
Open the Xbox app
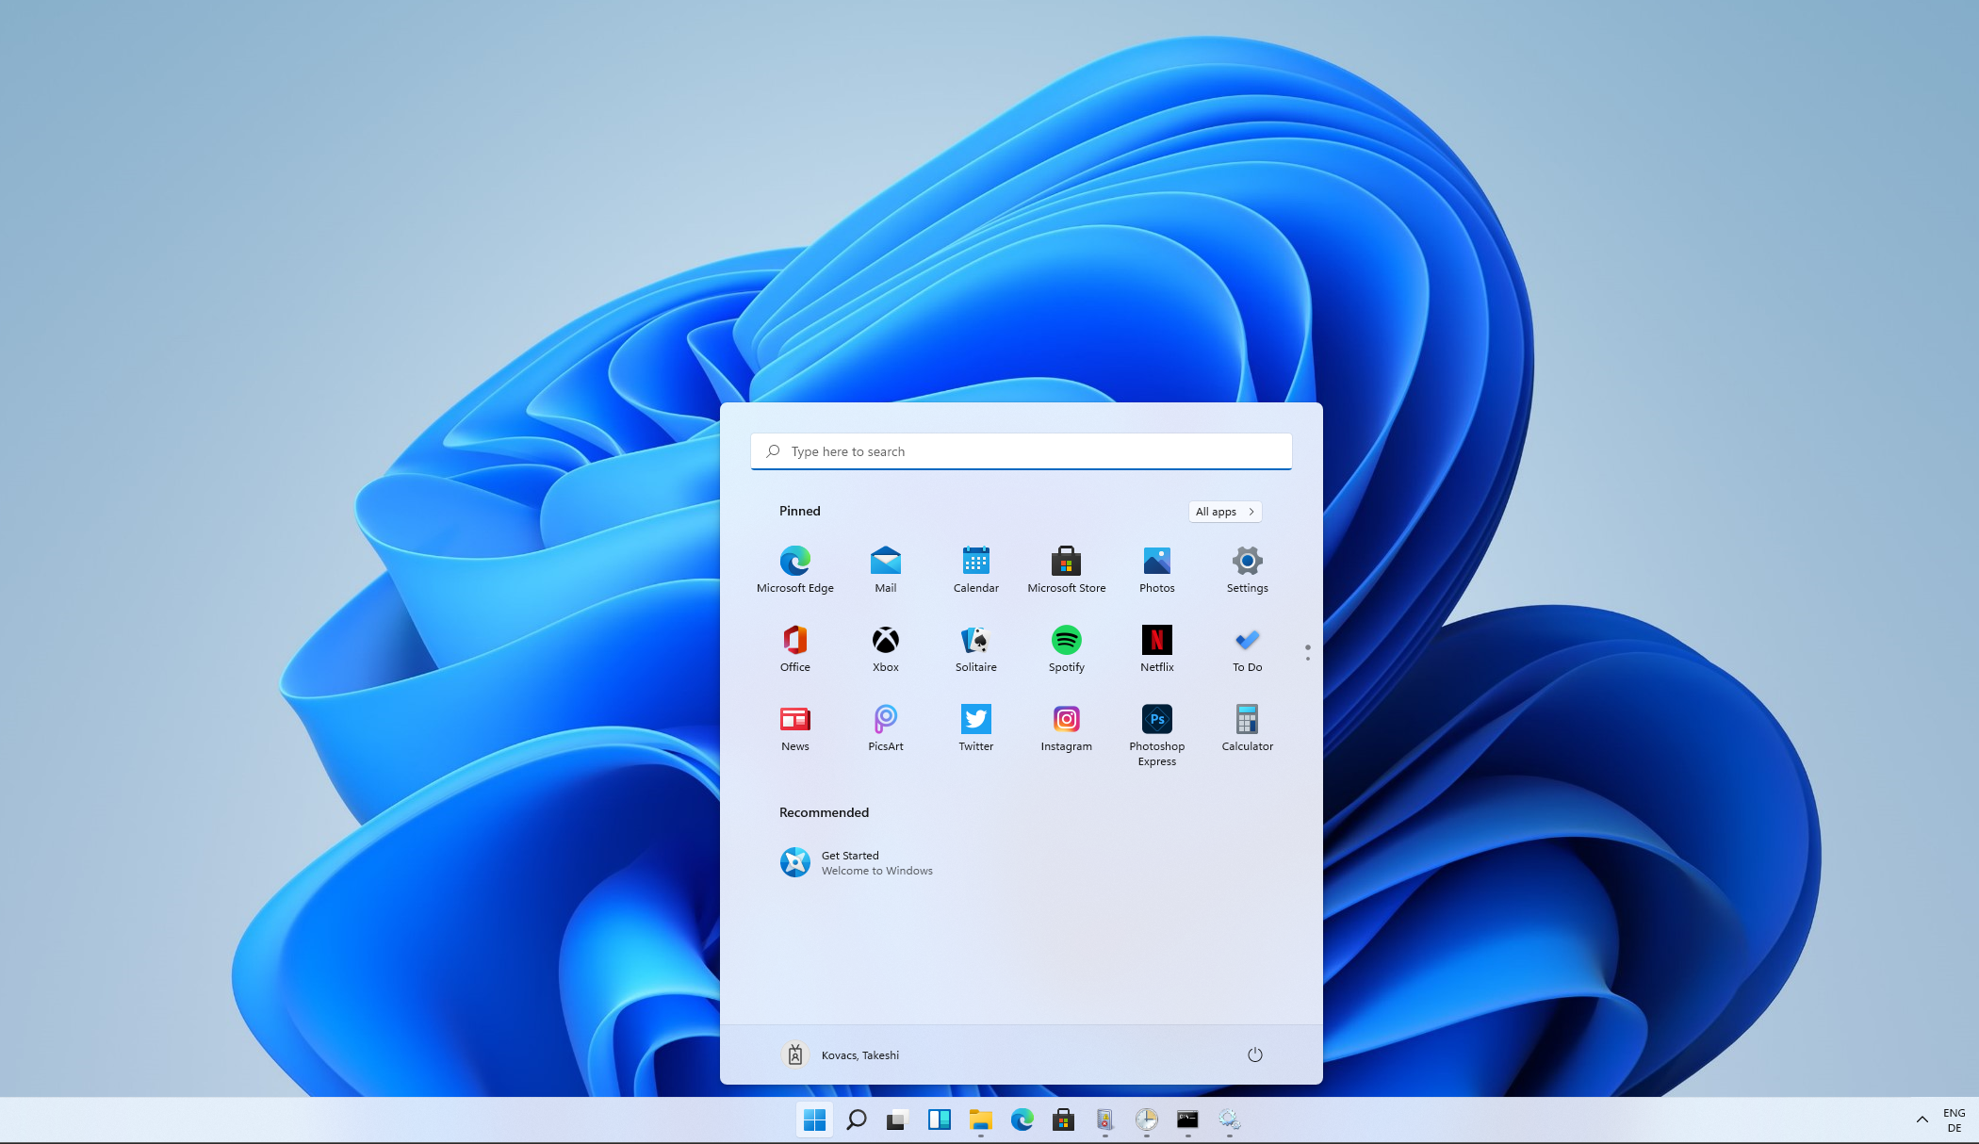tap(885, 648)
